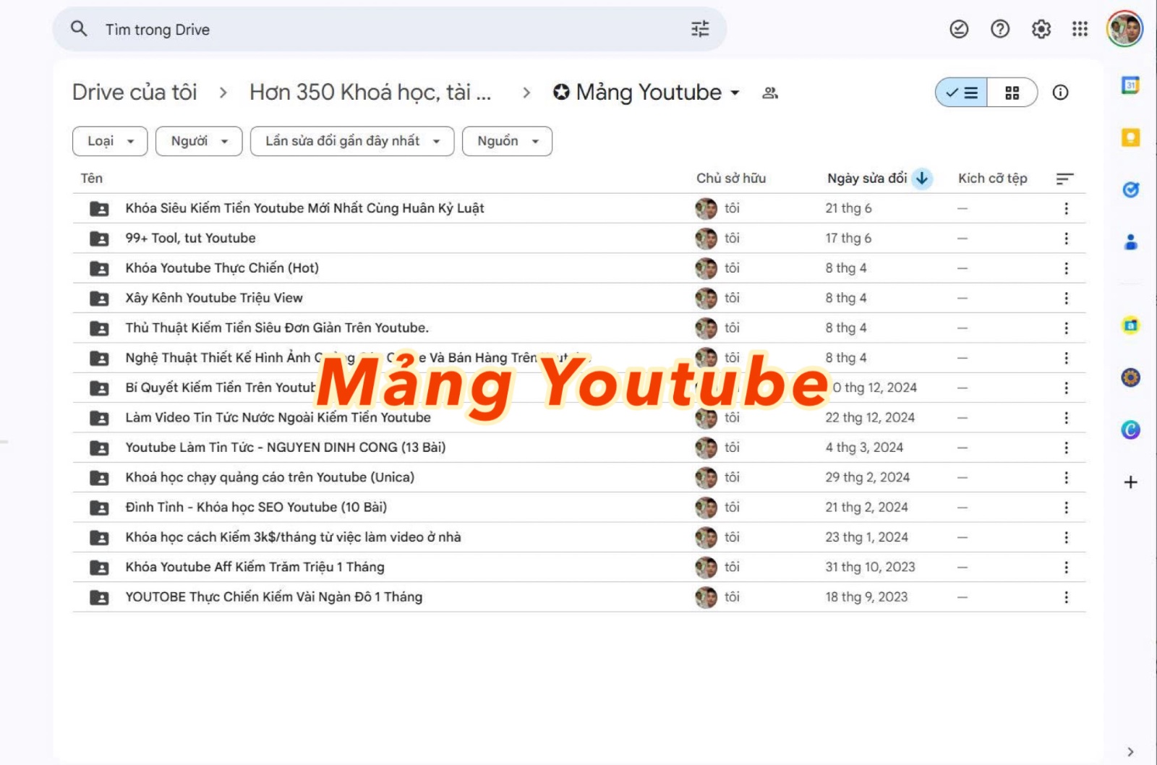Viewport: 1157px width, 765px height.
Task: Click the search magnifier icon
Action: [x=79, y=29]
